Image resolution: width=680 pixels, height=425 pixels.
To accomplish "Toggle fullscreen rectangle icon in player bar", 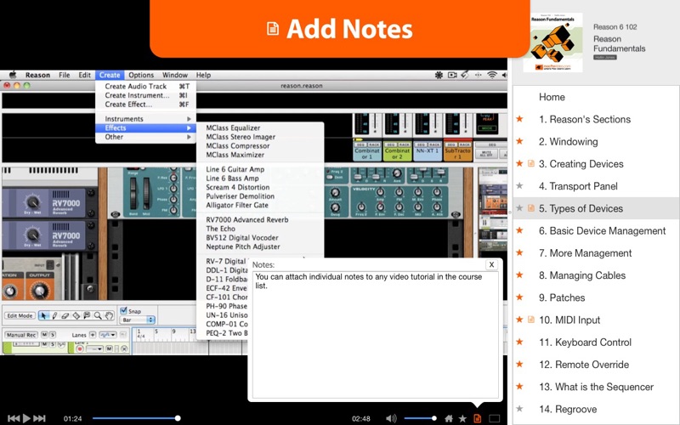I will pyautogui.click(x=495, y=418).
